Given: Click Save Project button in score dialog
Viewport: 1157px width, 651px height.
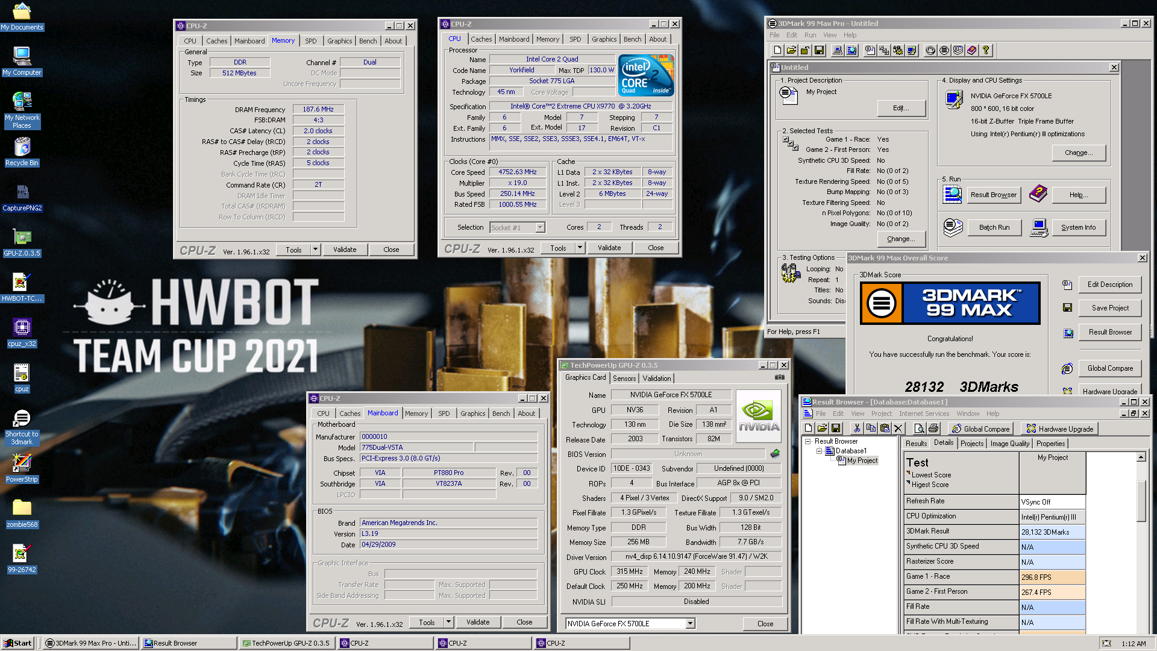Looking at the screenshot, I should click(1110, 308).
